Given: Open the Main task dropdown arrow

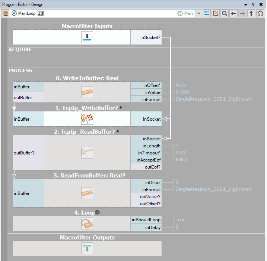Looking at the screenshot, I should [198, 13].
